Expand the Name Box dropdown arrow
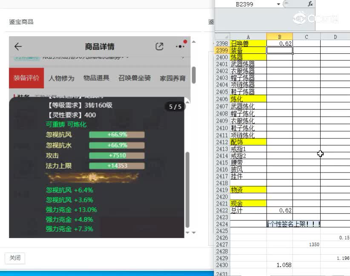Viewport: 350px width, 276px height. (278, 4)
